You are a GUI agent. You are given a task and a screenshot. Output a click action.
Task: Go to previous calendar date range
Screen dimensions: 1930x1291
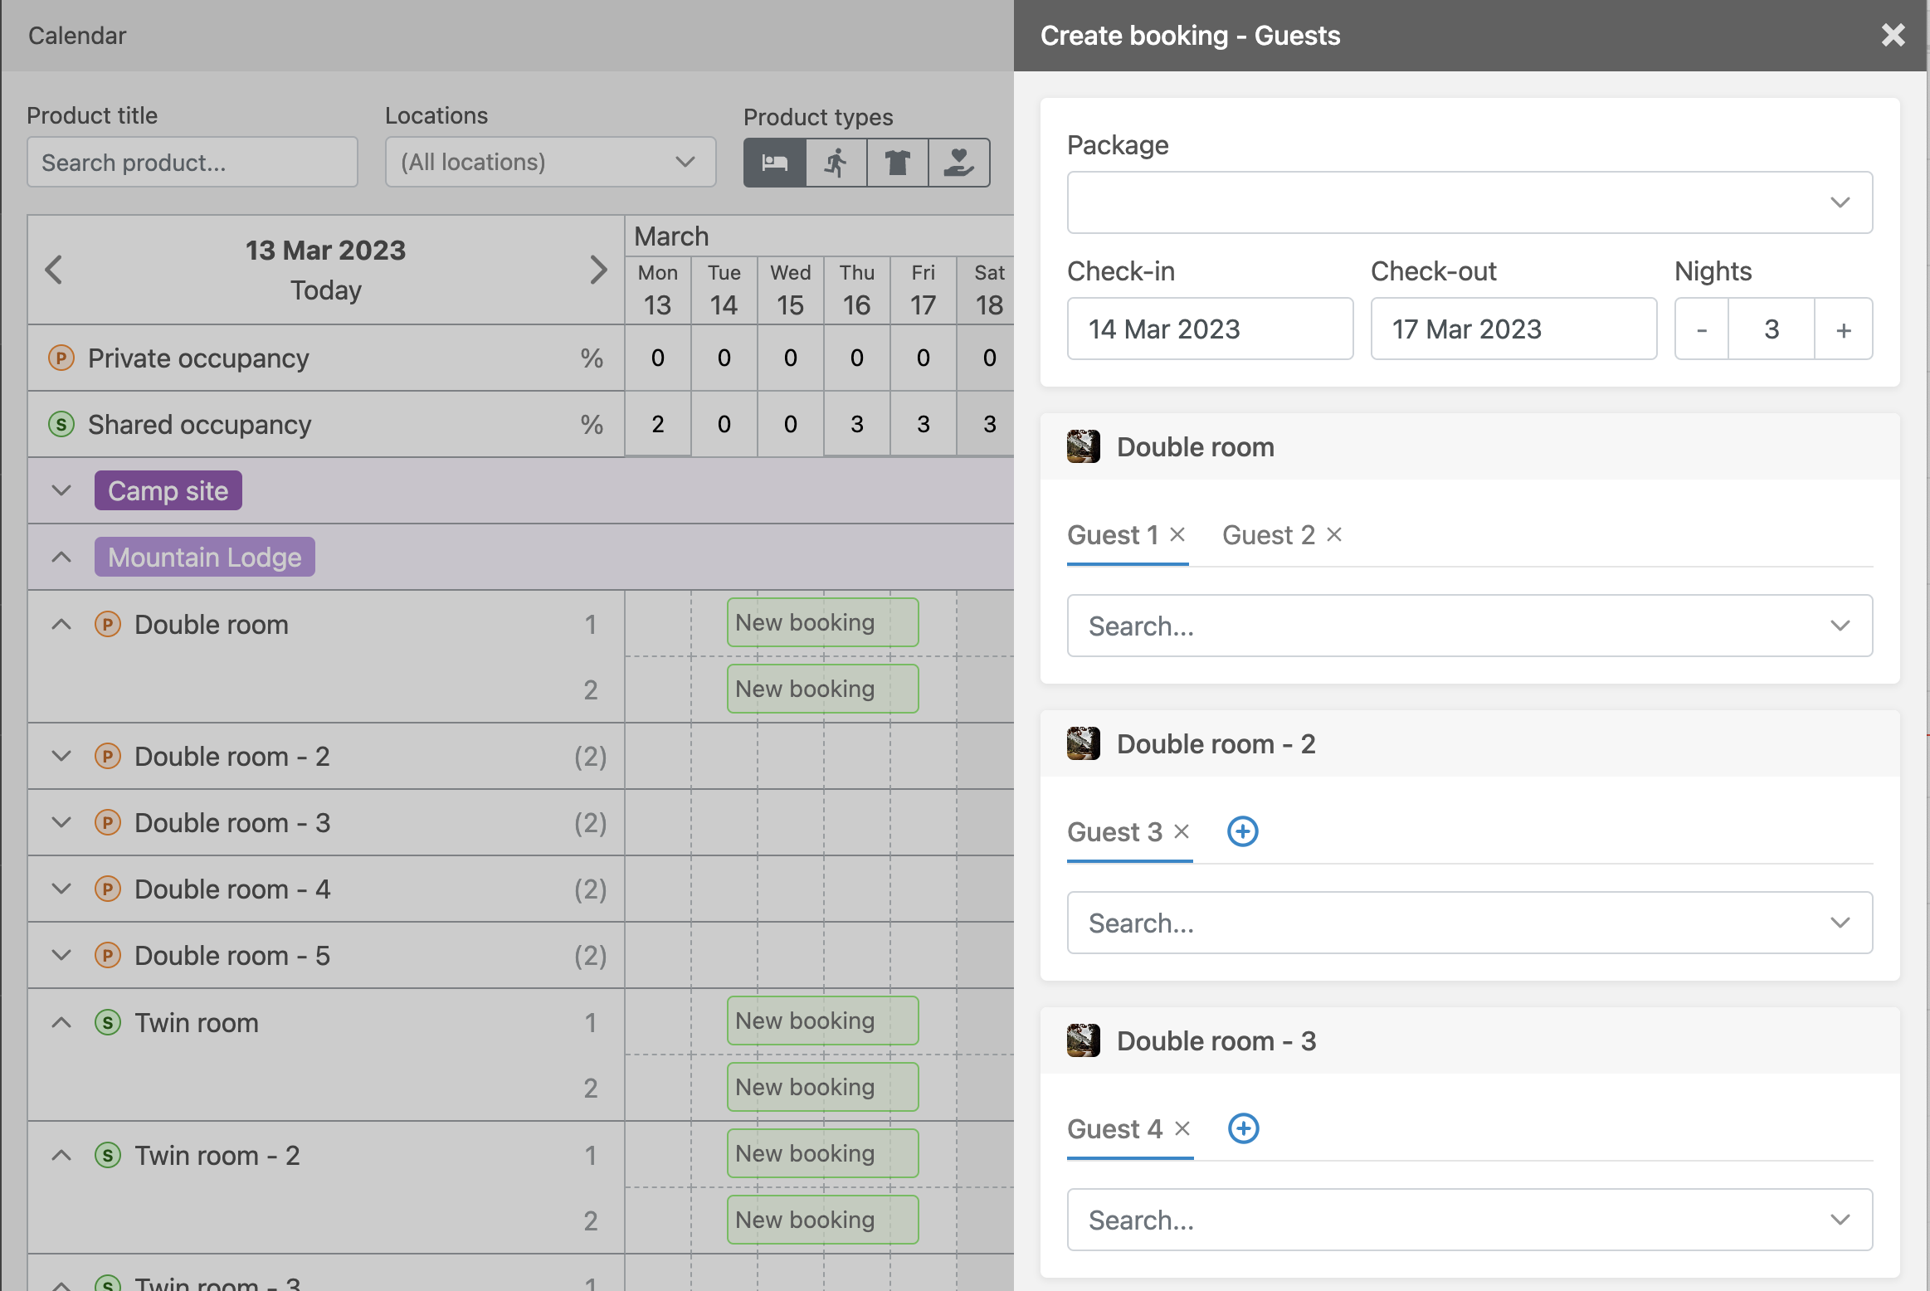[x=54, y=270]
